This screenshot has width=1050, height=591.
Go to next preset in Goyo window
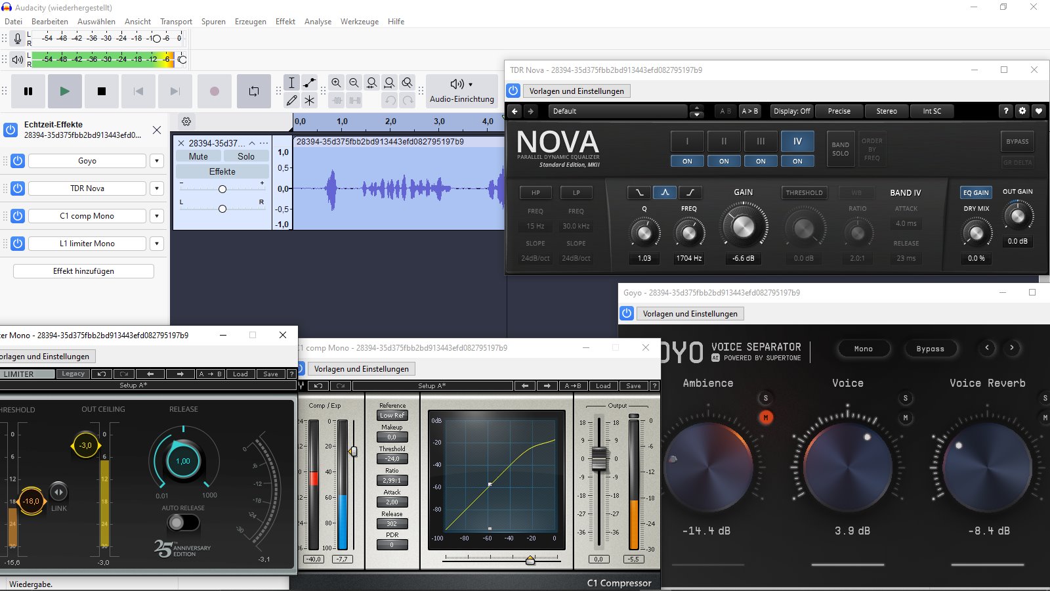pos(1012,348)
